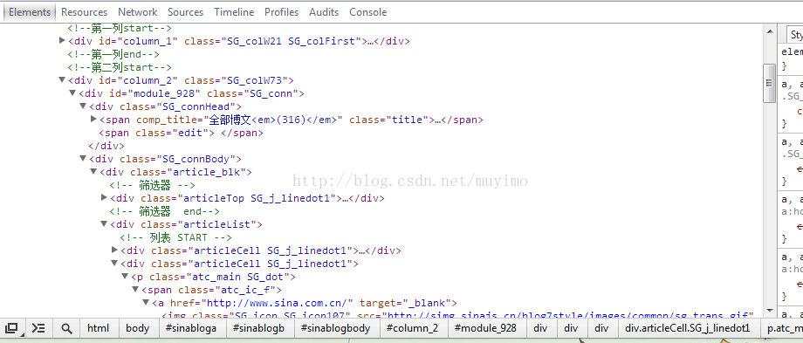Select the Sources tab
The image size is (803, 343).
pos(185,11)
